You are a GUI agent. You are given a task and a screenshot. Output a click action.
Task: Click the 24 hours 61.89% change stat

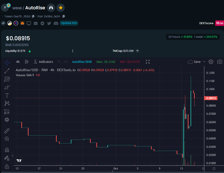(180, 37)
